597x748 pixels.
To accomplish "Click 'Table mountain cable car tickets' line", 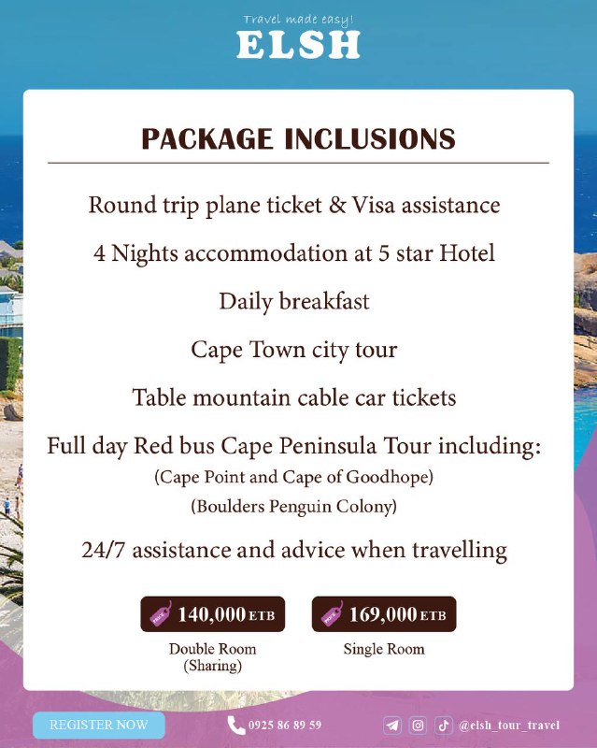I will [294, 397].
